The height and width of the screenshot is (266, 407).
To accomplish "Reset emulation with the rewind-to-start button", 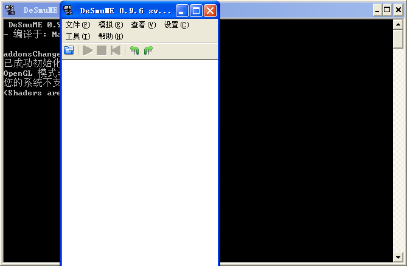I will point(116,50).
